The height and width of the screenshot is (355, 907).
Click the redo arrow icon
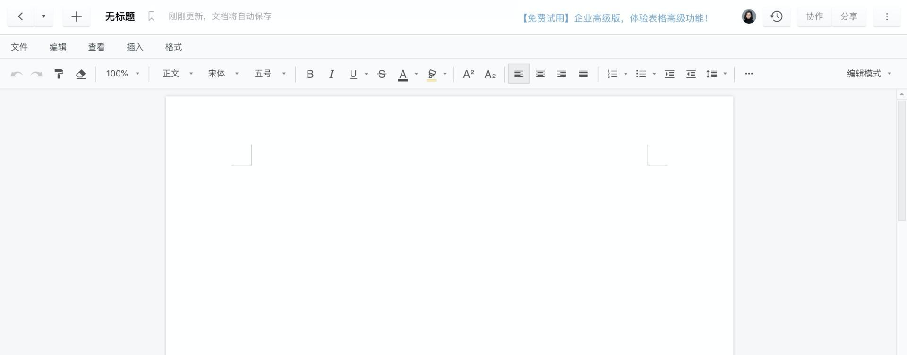37,74
